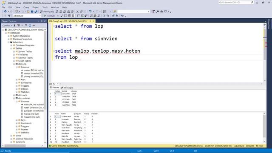
Task: Open the Help menu
Action: coord(65,7)
